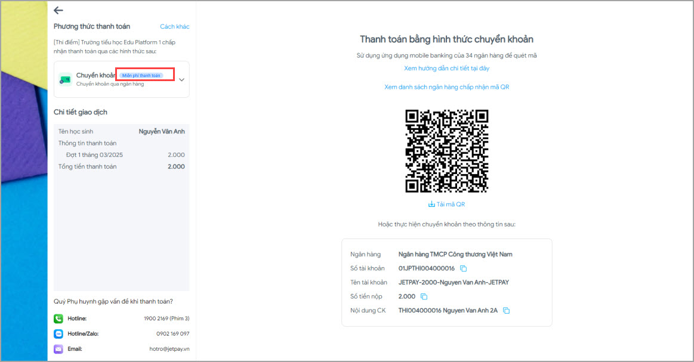Image resolution: width=694 pixels, height=362 pixels.
Task: Open Xem hướng dẫn chi tiết tại đây
Action: pos(446,68)
